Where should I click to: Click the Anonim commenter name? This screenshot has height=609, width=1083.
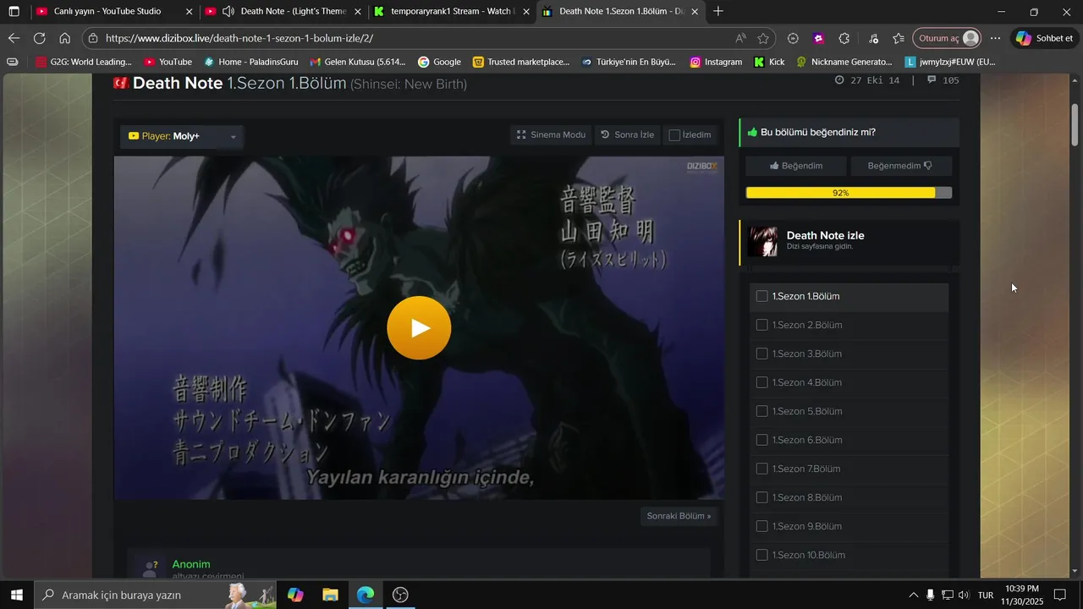point(191,564)
